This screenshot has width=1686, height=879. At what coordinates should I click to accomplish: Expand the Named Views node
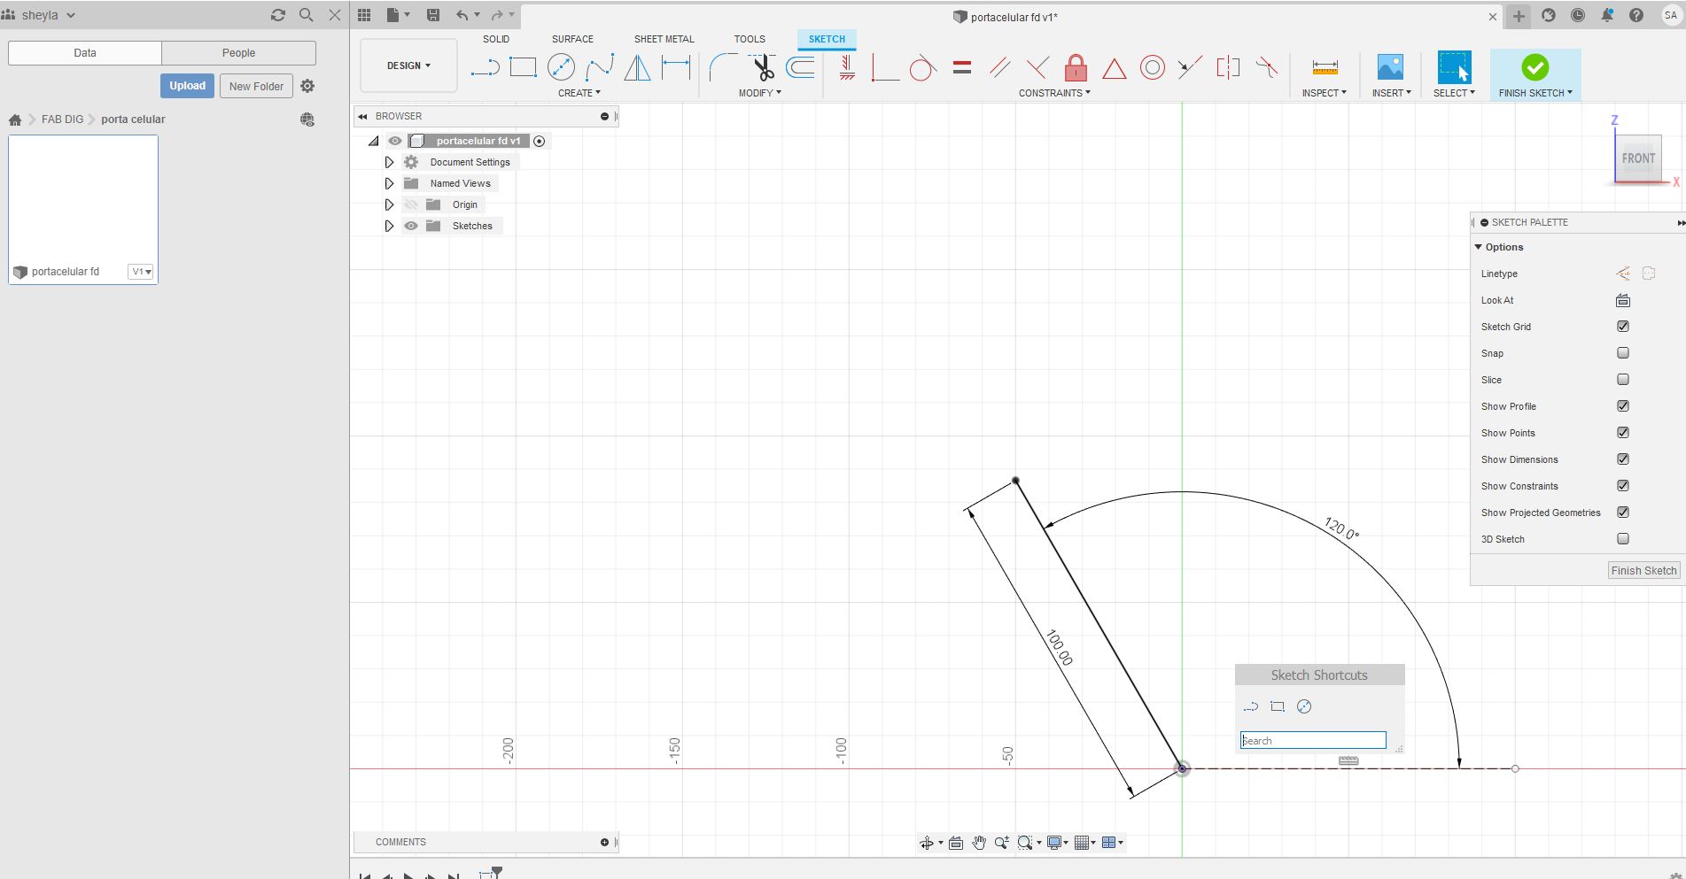tap(389, 183)
